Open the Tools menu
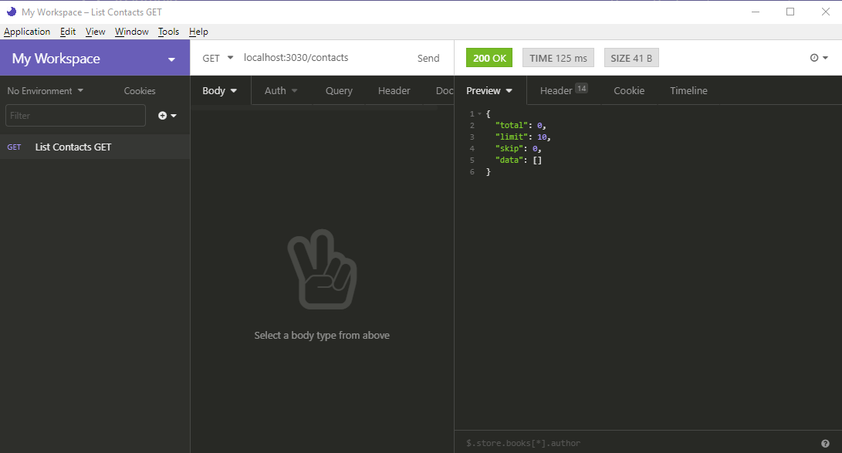 tap(168, 32)
